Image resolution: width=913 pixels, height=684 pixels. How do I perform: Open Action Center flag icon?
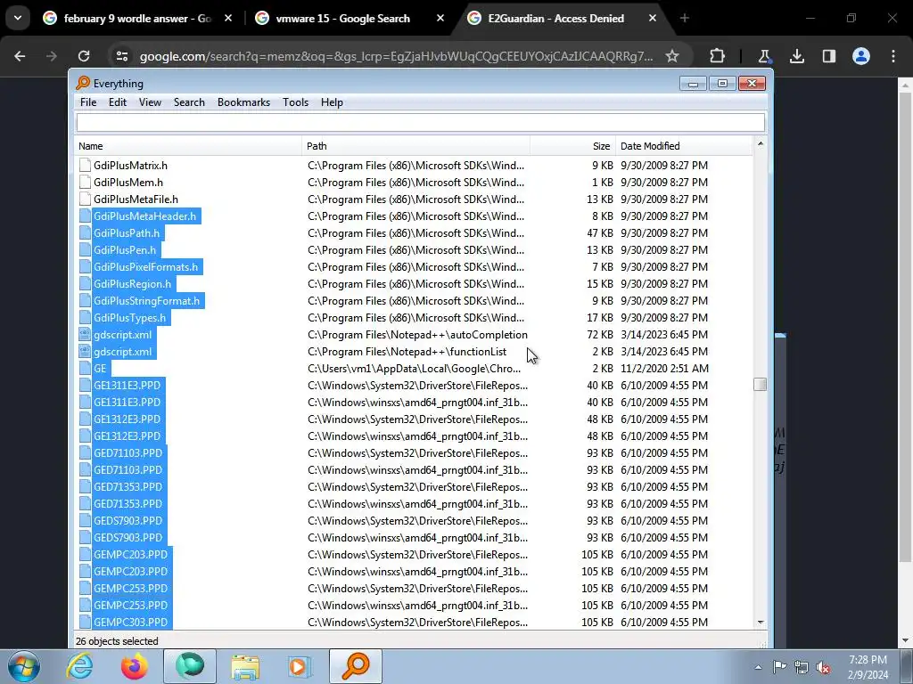pyautogui.click(x=779, y=667)
